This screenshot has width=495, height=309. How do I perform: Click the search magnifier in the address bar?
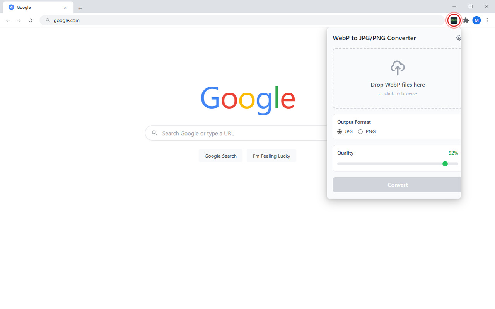coord(47,20)
